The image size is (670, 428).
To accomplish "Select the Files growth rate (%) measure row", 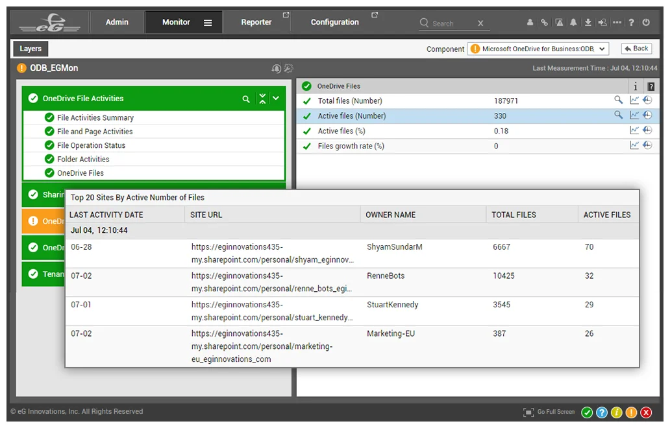I will point(478,146).
